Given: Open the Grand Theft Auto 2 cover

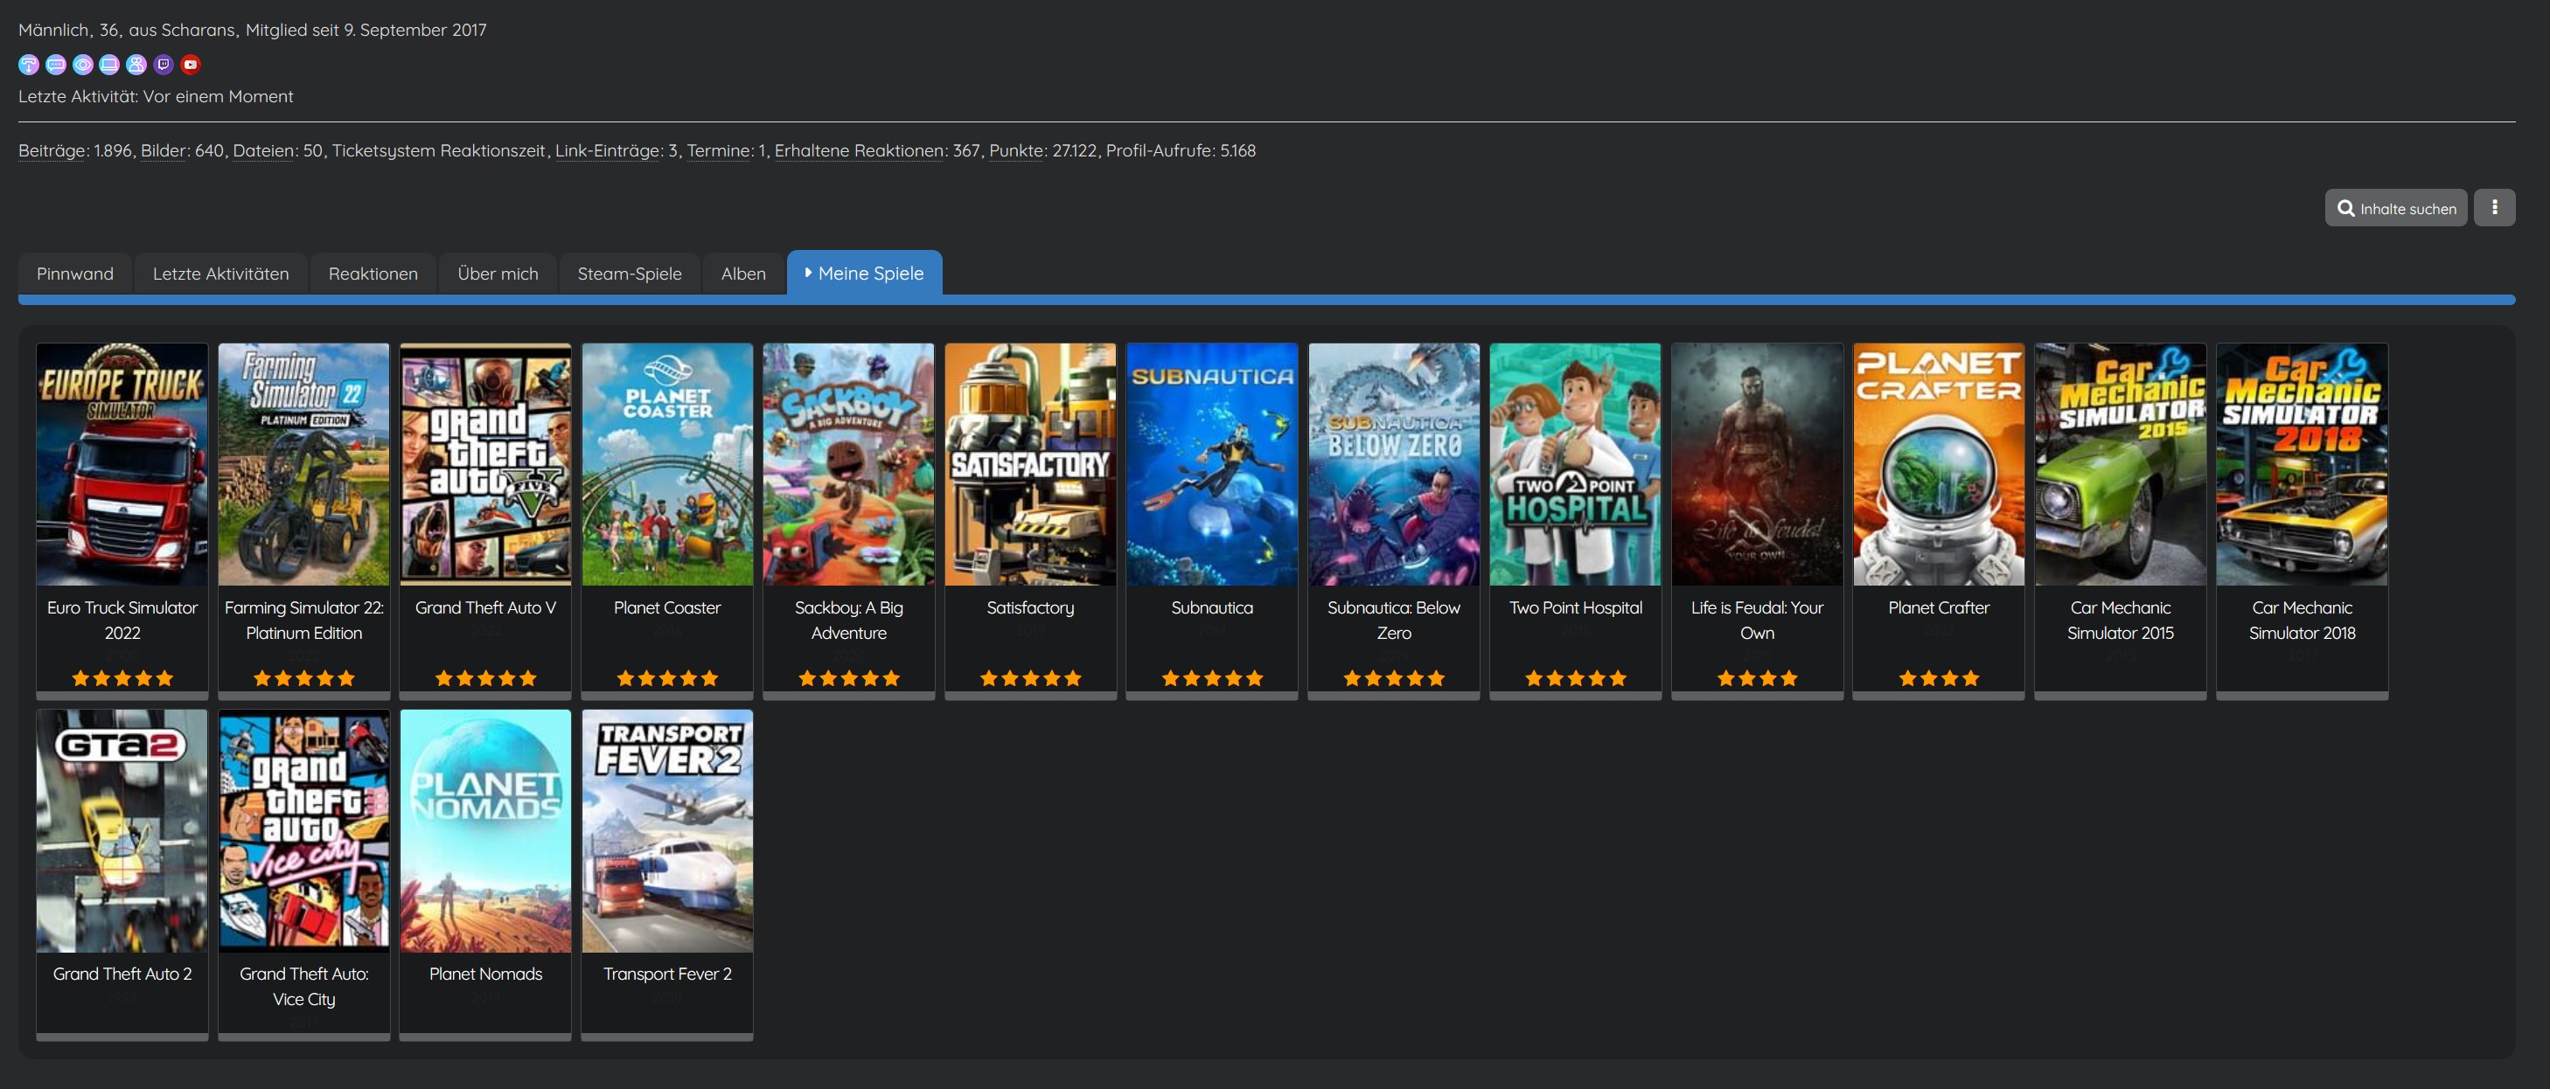Looking at the screenshot, I should [x=122, y=829].
